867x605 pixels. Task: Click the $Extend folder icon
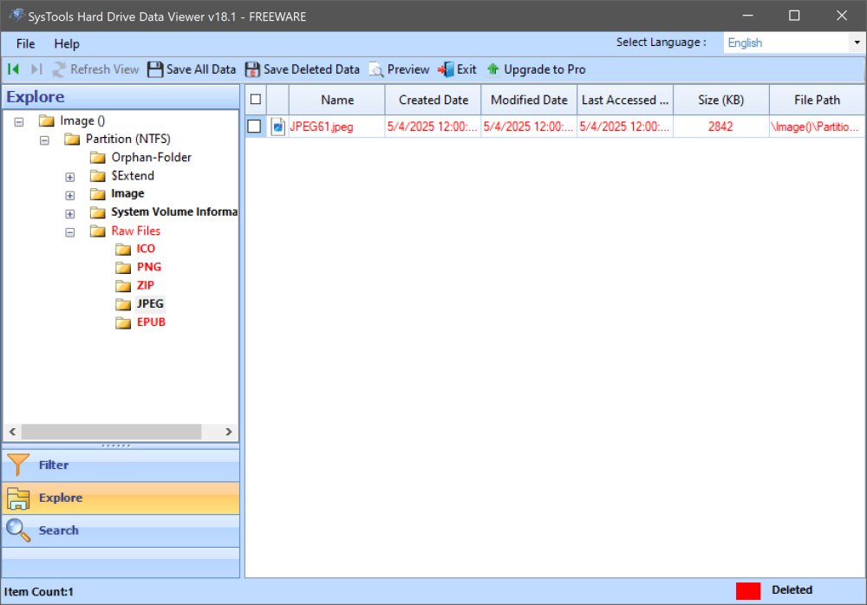tap(98, 176)
